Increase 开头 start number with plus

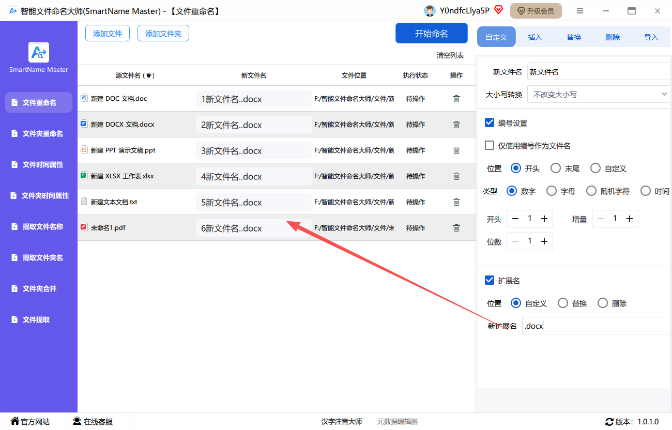(x=544, y=219)
